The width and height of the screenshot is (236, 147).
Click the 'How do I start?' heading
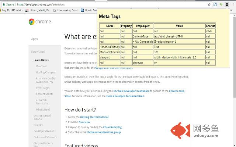point(80,110)
